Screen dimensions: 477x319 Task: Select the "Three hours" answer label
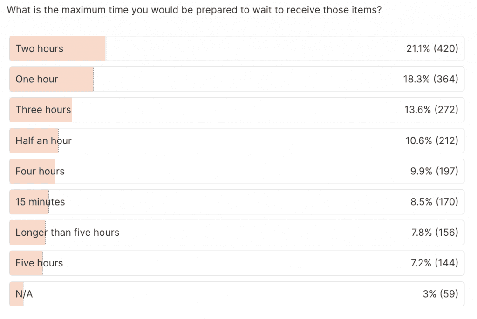(43, 110)
